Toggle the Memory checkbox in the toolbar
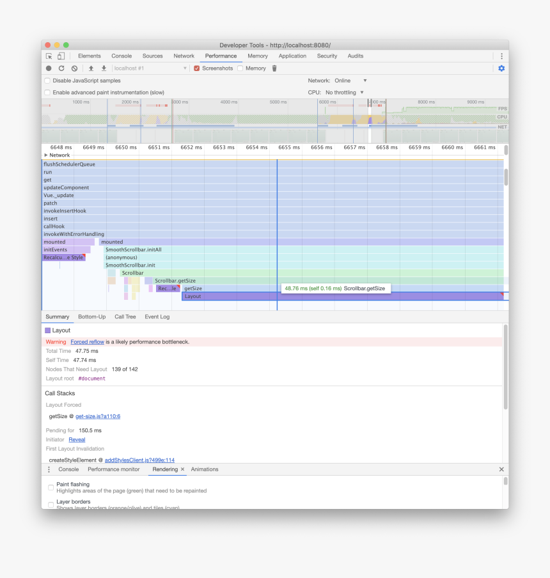Screen dimensions: 550x578 pos(240,68)
